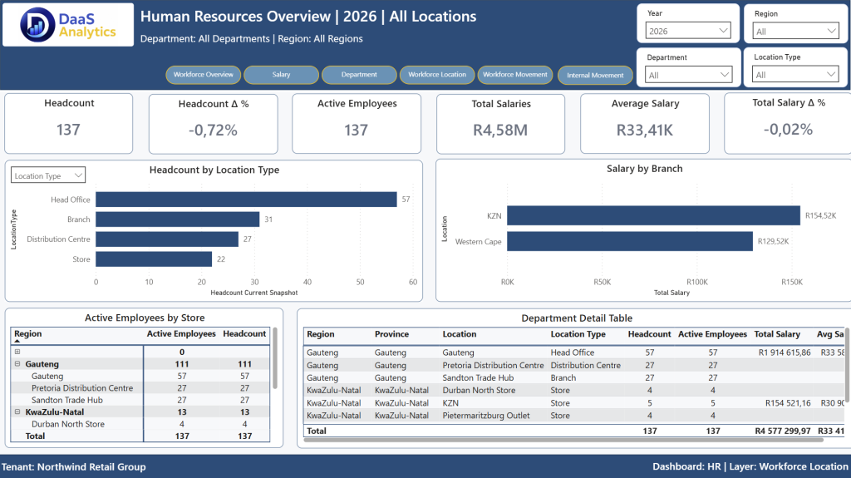This screenshot has height=478, width=851.
Task: Select the Western Cape salary bar
Action: (x=630, y=242)
